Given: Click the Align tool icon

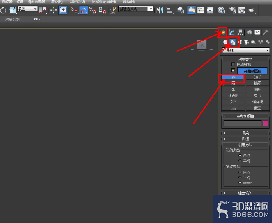Looking at the screenshot, I should tap(169, 10).
